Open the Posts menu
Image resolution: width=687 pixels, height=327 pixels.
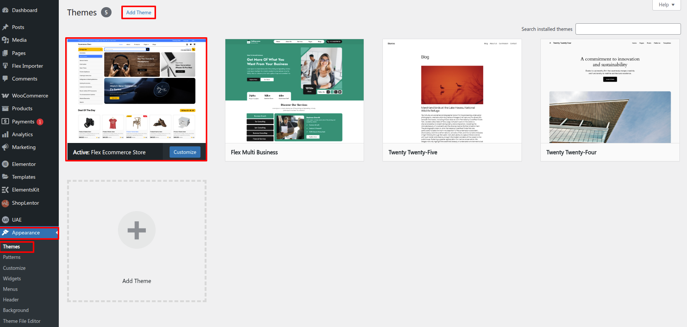[x=18, y=27]
